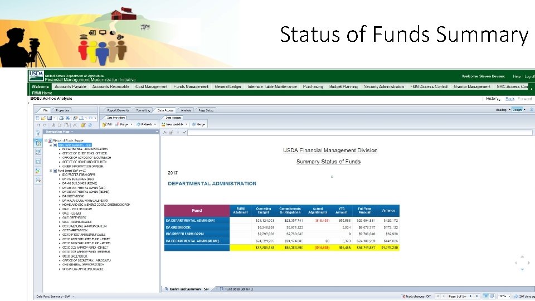Switch to the Properties tab

point(62,110)
